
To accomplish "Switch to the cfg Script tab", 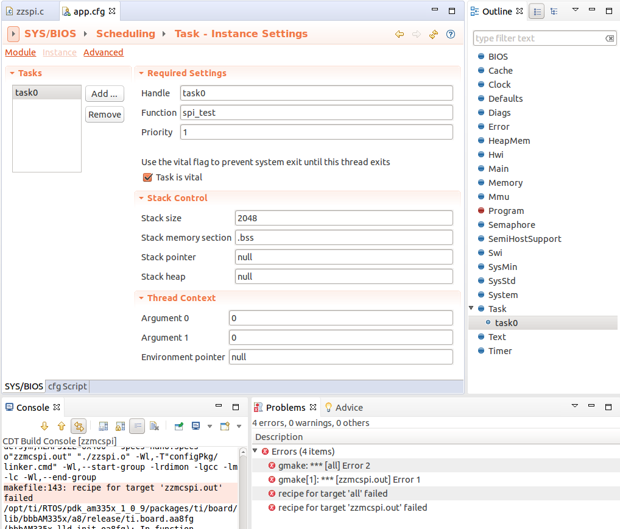I will tap(67, 386).
